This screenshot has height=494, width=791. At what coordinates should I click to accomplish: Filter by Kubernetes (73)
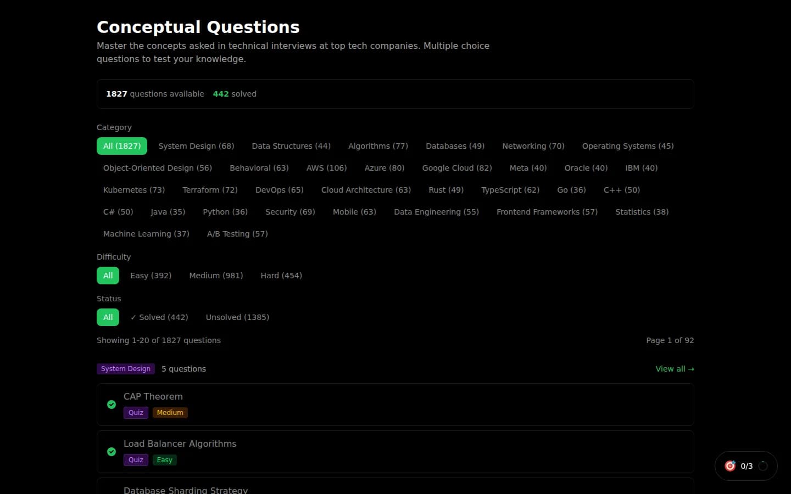pos(134,190)
